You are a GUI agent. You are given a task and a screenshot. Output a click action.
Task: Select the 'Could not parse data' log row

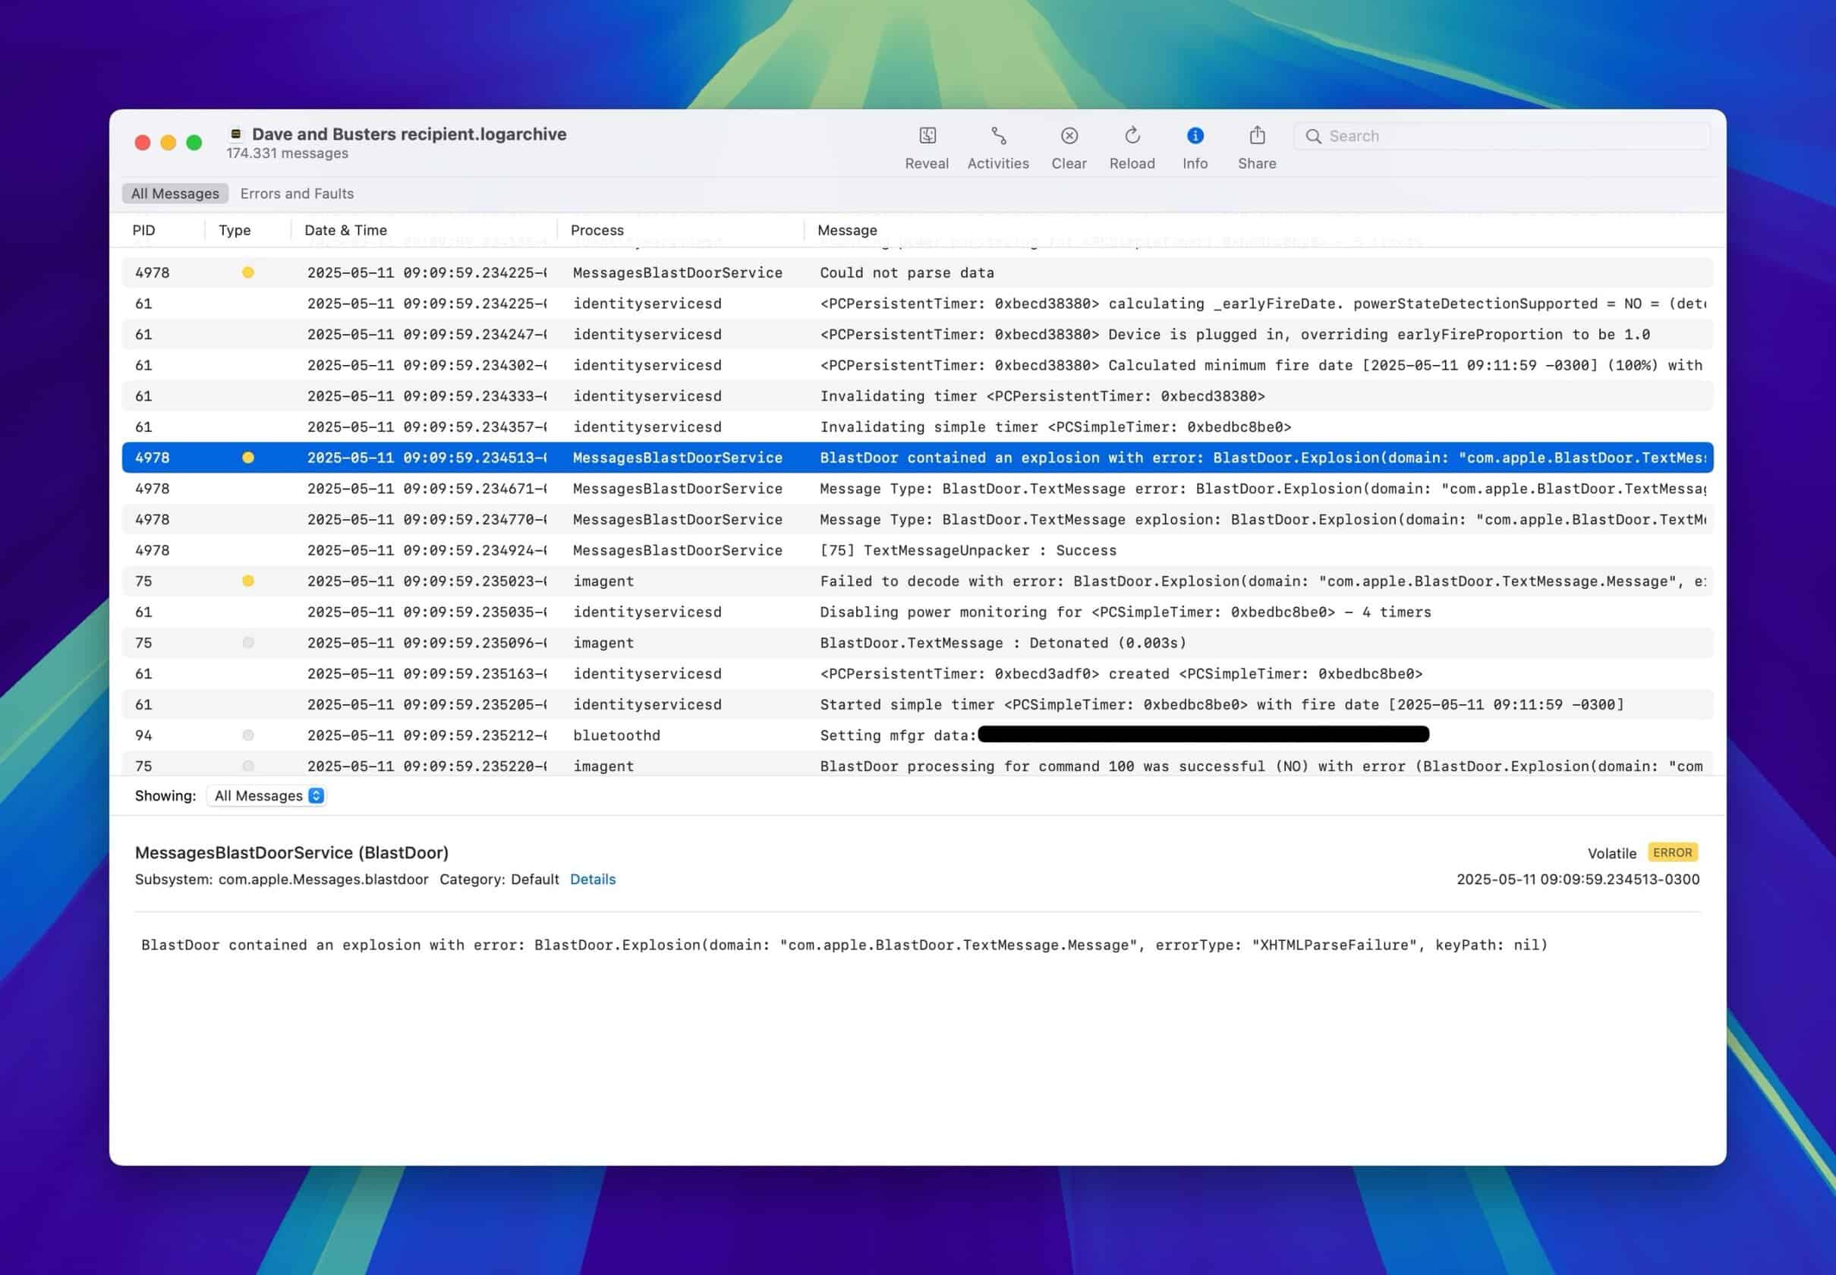[x=906, y=272]
